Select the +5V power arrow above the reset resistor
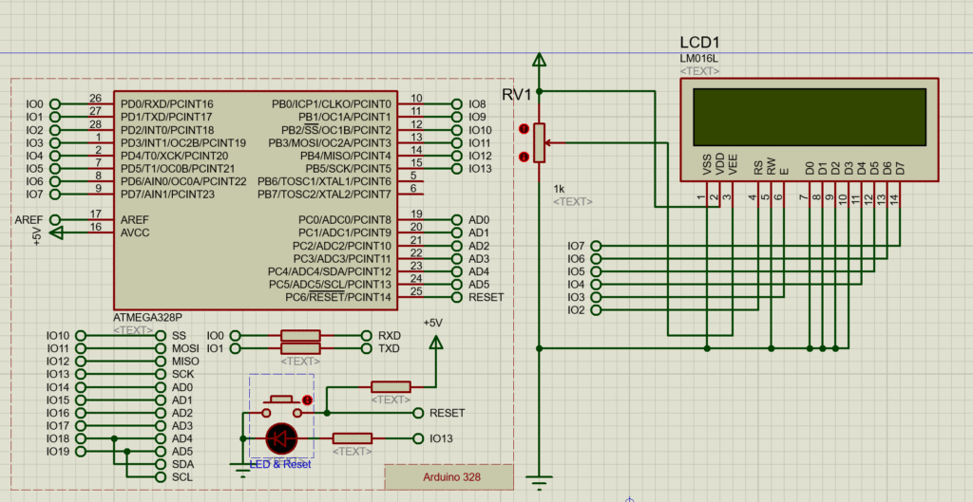The image size is (973, 502). (x=435, y=342)
